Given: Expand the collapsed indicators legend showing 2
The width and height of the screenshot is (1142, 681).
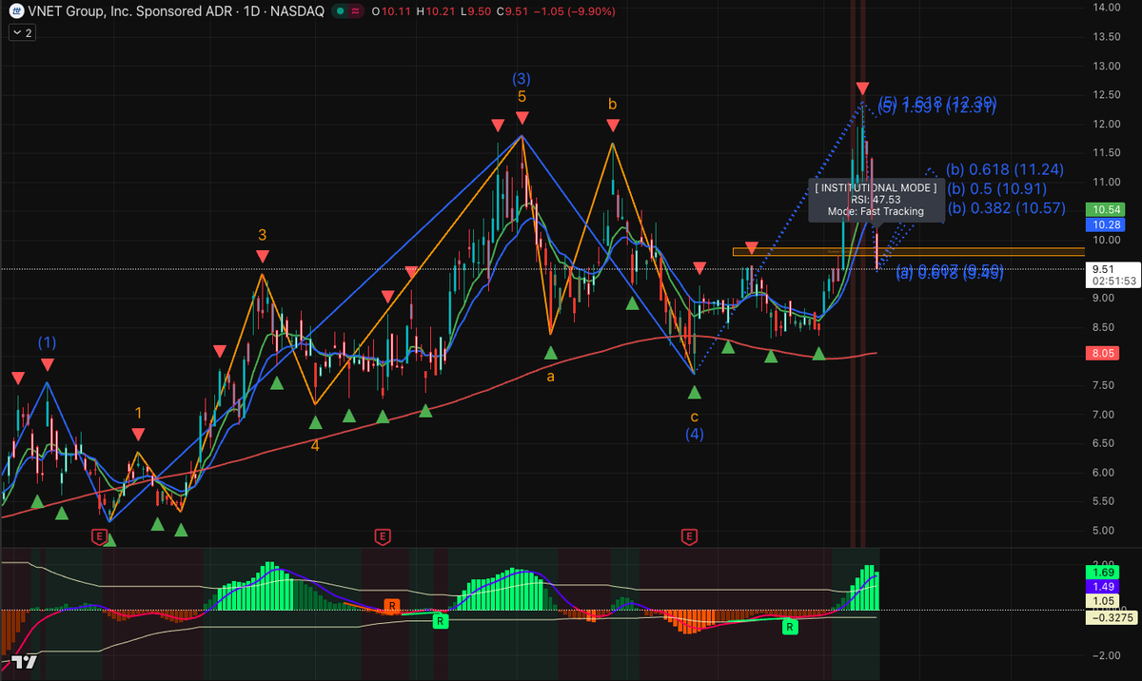Looking at the screenshot, I should pyautogui.click(x=22, y=32).
